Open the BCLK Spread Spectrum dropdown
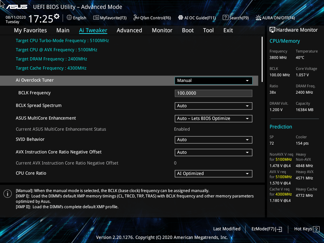324x243 pixels. click(x=213, y=106)
